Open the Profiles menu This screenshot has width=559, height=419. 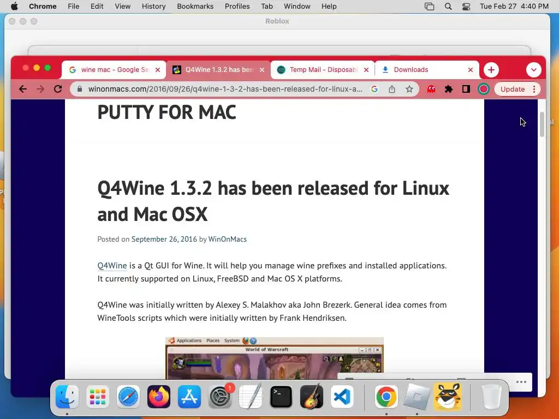(237, 7)
